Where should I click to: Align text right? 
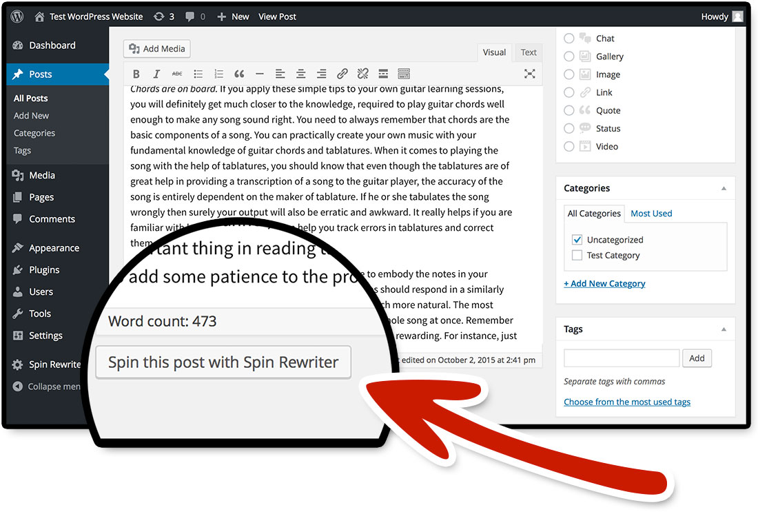[322, 74]
